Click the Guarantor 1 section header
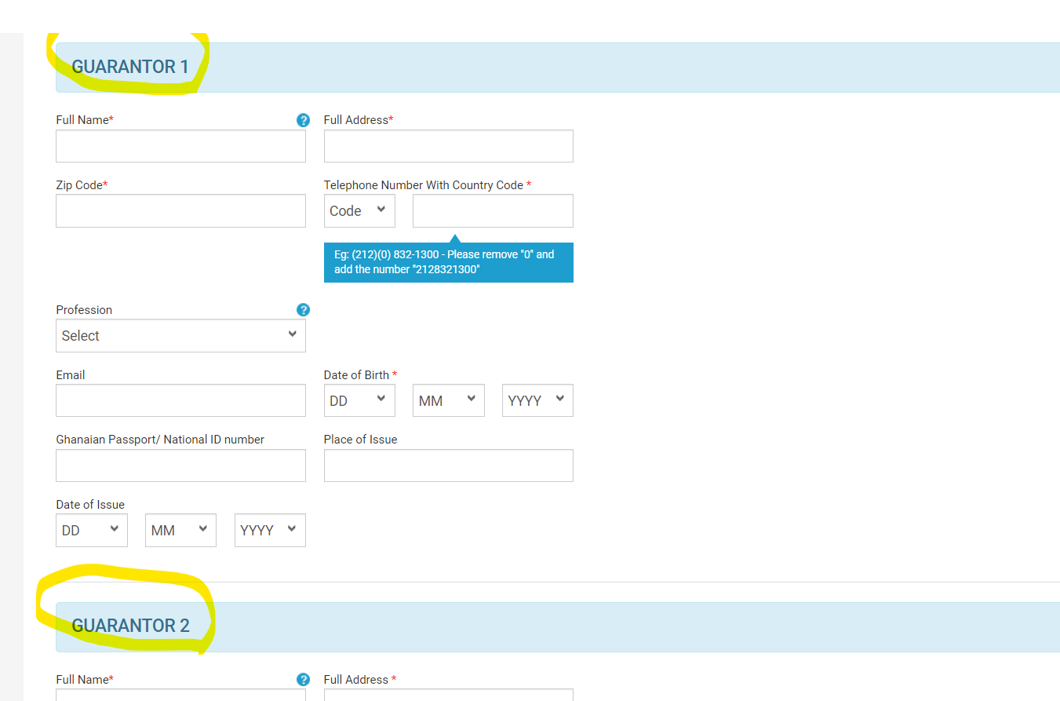The height and width of the screenshot is (701, 1060). 130,67
